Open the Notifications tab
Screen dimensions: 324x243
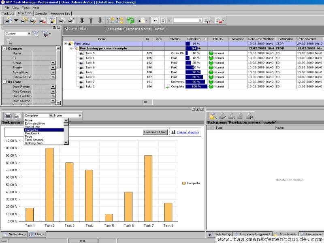[x=15, y=234]
